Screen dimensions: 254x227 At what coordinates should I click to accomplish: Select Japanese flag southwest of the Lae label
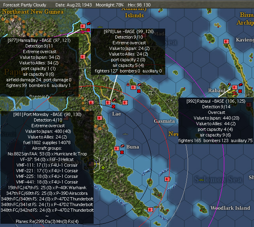click(100, 118)
